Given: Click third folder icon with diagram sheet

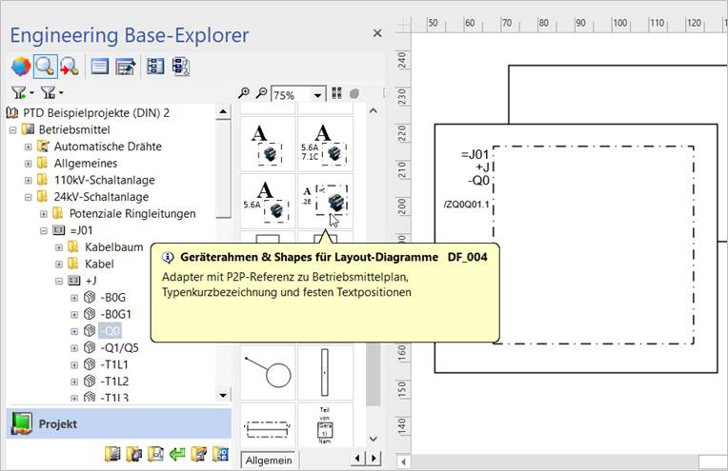Looking at the screenshot, I should 155,454.
